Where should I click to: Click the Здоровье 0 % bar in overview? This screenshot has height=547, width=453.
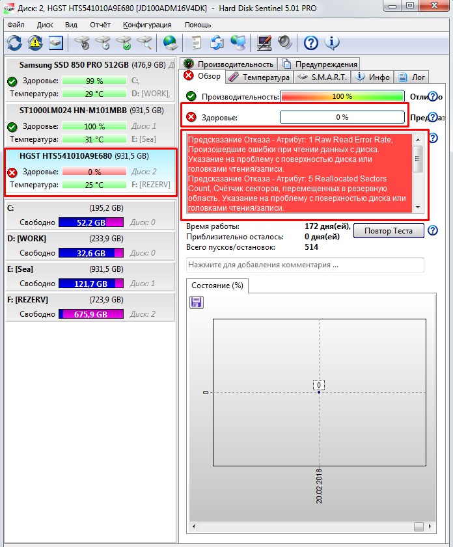(342, 117)
